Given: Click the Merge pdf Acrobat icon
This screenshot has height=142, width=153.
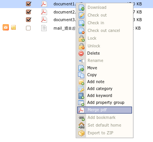Looking at the screenshot, I should coord(81,110).
